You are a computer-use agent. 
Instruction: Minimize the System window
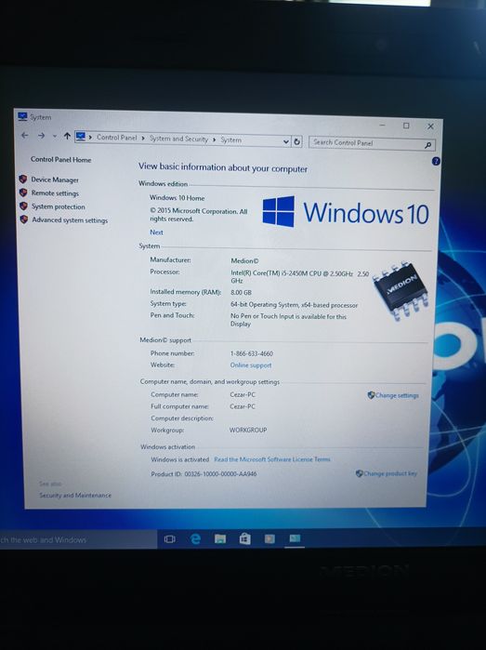(x=383, y=125)
